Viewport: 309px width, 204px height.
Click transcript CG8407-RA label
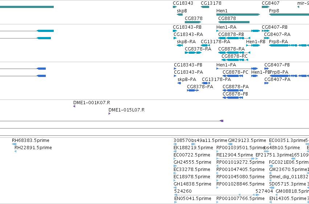point(277,34)
